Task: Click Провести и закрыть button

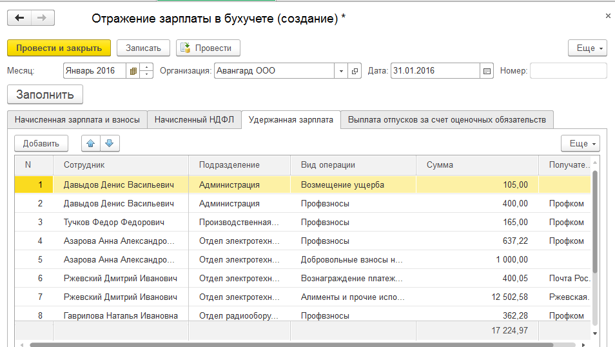Action: pyautogui.click(x=59, y=48)
